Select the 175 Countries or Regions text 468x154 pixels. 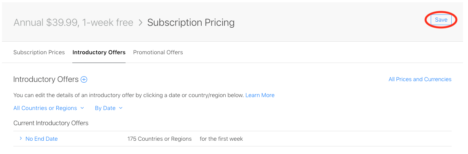tap(159, 139)
